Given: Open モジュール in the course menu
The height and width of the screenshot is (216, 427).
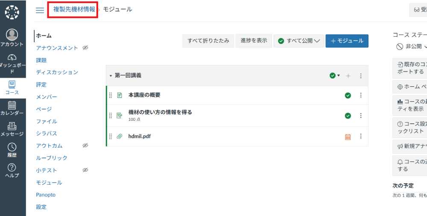Looking at the screenshot, I should click(49, 183).
